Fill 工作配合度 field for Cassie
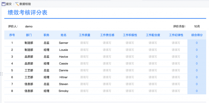This screenshot has height=103, width=209. (153, 64)
